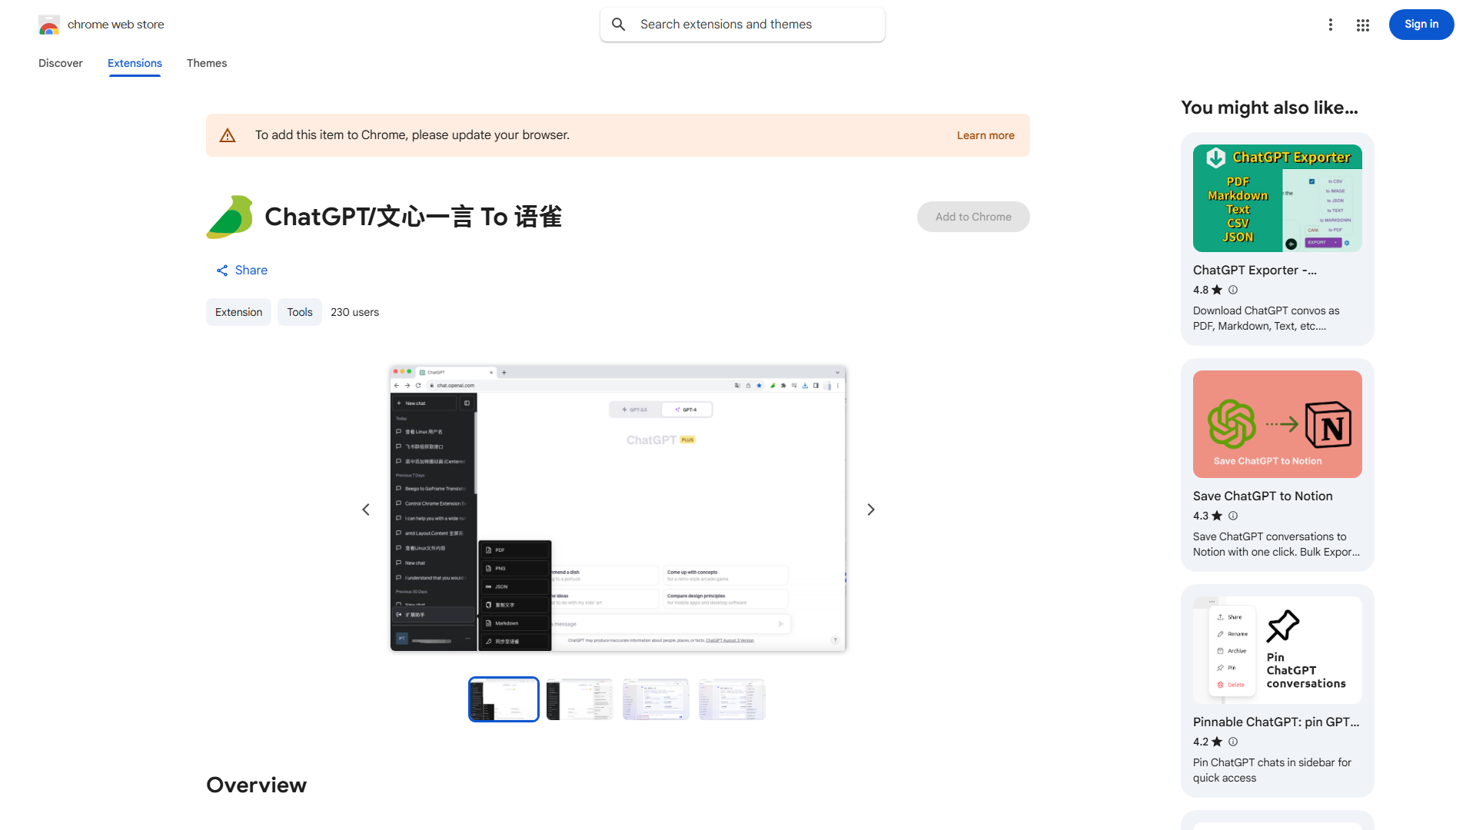Image resolution: width=1476 pixels, height=830 pixels.
Task: Open the Google apps launcher grid
Action: [1362, 25]
